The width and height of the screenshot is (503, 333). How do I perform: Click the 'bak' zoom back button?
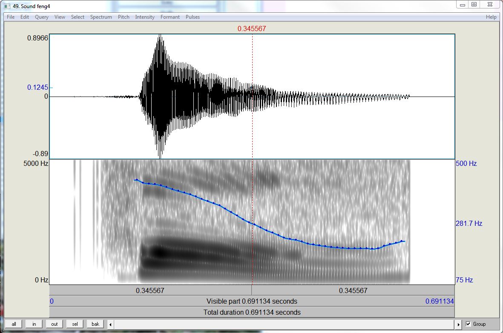pos(95,324)
